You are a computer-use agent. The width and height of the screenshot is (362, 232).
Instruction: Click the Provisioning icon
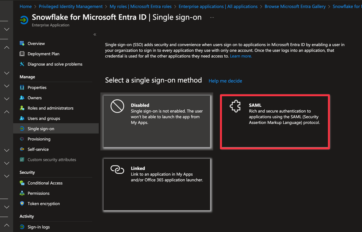coord(22,139)
